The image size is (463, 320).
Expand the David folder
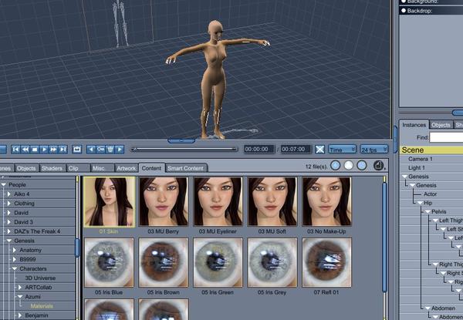[x=8, y=213]
